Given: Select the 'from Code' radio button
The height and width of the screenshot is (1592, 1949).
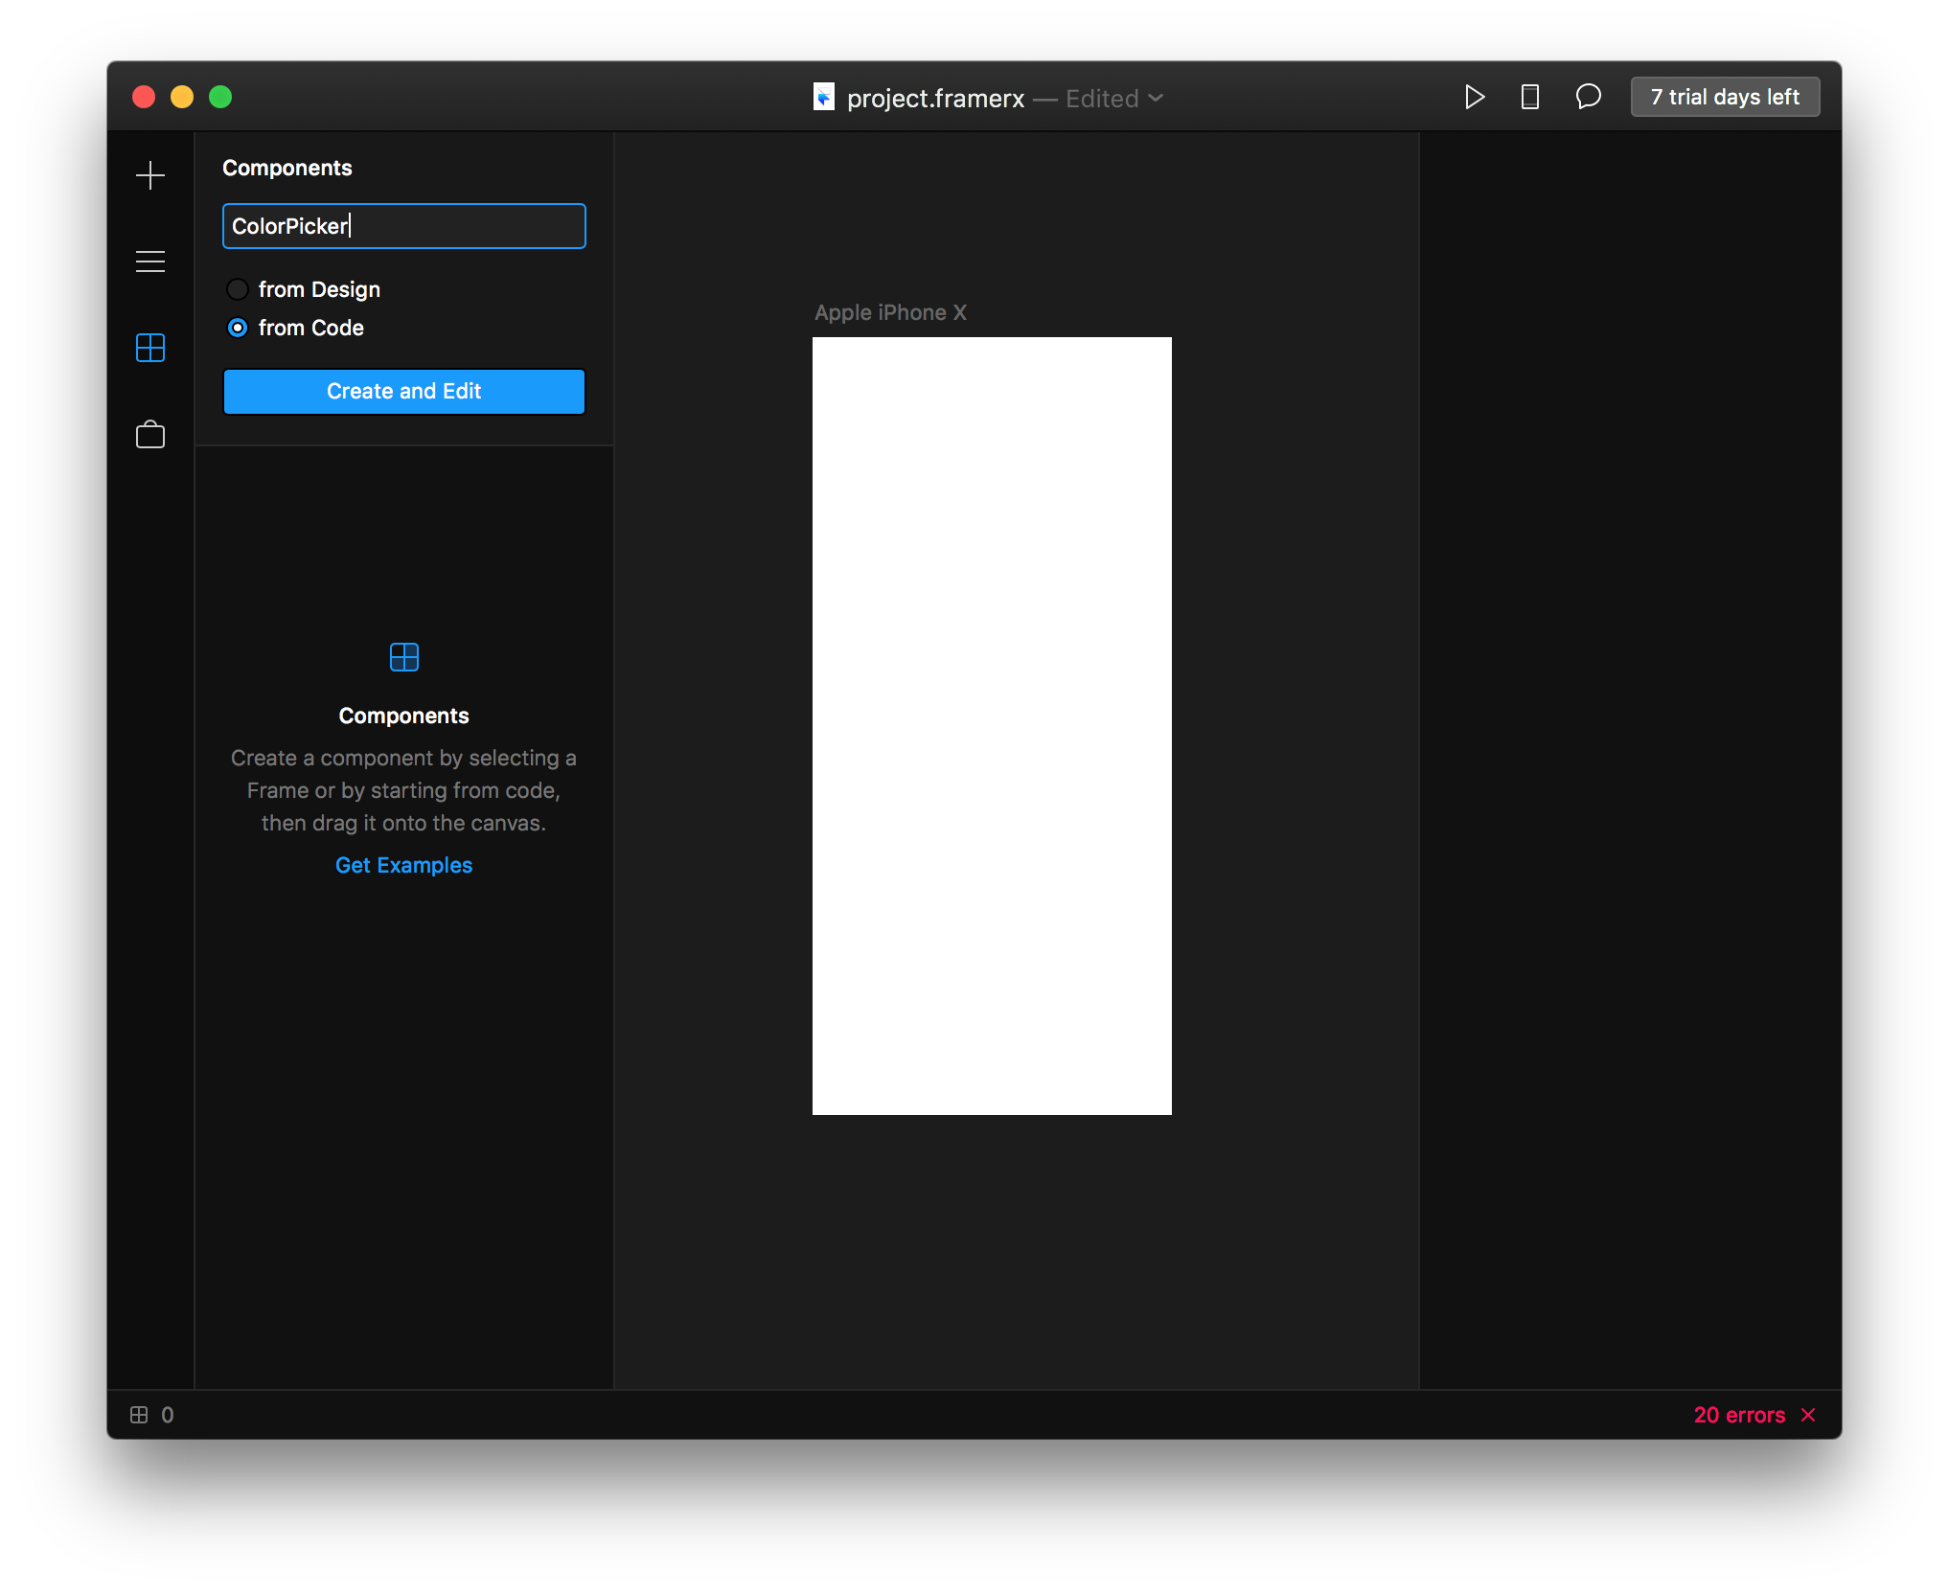Looking at the screenshot, I should click(241, 329).
